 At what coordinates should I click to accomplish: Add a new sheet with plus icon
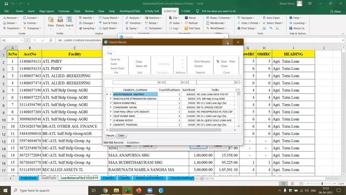pyautogui.click(x=202, y=178)
